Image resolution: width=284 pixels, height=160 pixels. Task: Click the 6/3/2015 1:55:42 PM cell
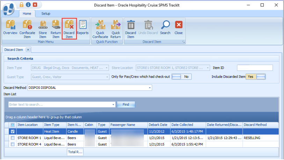click(x=188, y=144)
